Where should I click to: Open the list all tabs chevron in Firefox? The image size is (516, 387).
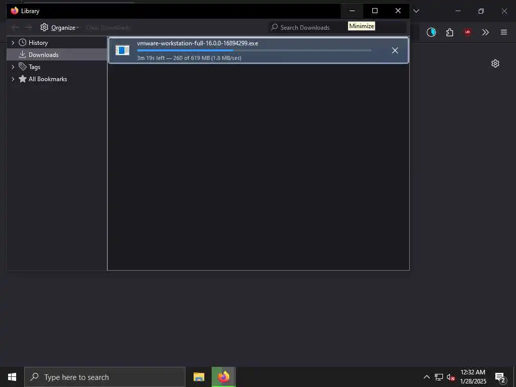[x=416, y=11]
